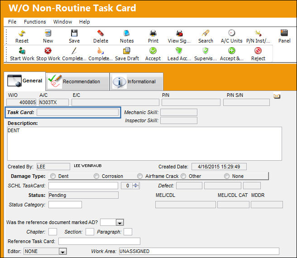
Task: Open the Window menu
Action: (62, 22)
